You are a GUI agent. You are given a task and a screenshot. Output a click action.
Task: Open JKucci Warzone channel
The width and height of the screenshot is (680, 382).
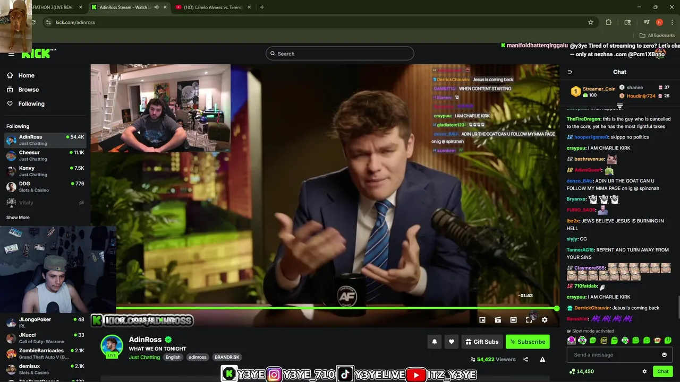pos(45,338)
